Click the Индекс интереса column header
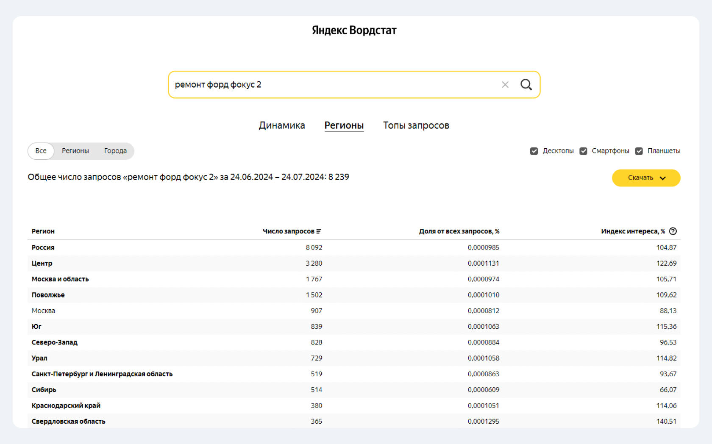This screenshot has width=712, height=444. point(633,231)
